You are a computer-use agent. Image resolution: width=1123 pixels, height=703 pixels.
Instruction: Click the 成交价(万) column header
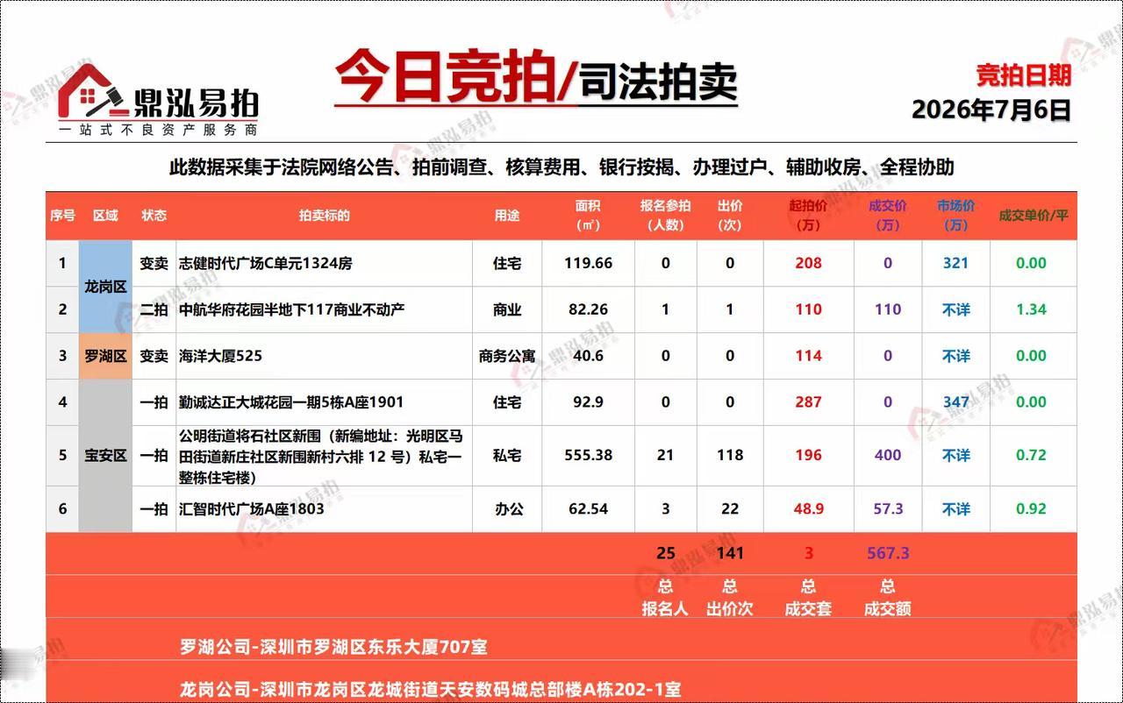point(888,216)
